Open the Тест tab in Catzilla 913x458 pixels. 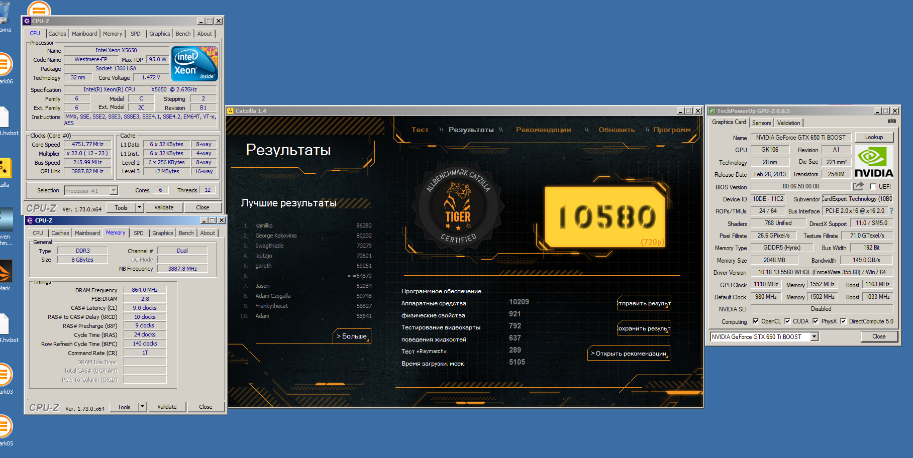pyautogui.click(x=420, y=130)
